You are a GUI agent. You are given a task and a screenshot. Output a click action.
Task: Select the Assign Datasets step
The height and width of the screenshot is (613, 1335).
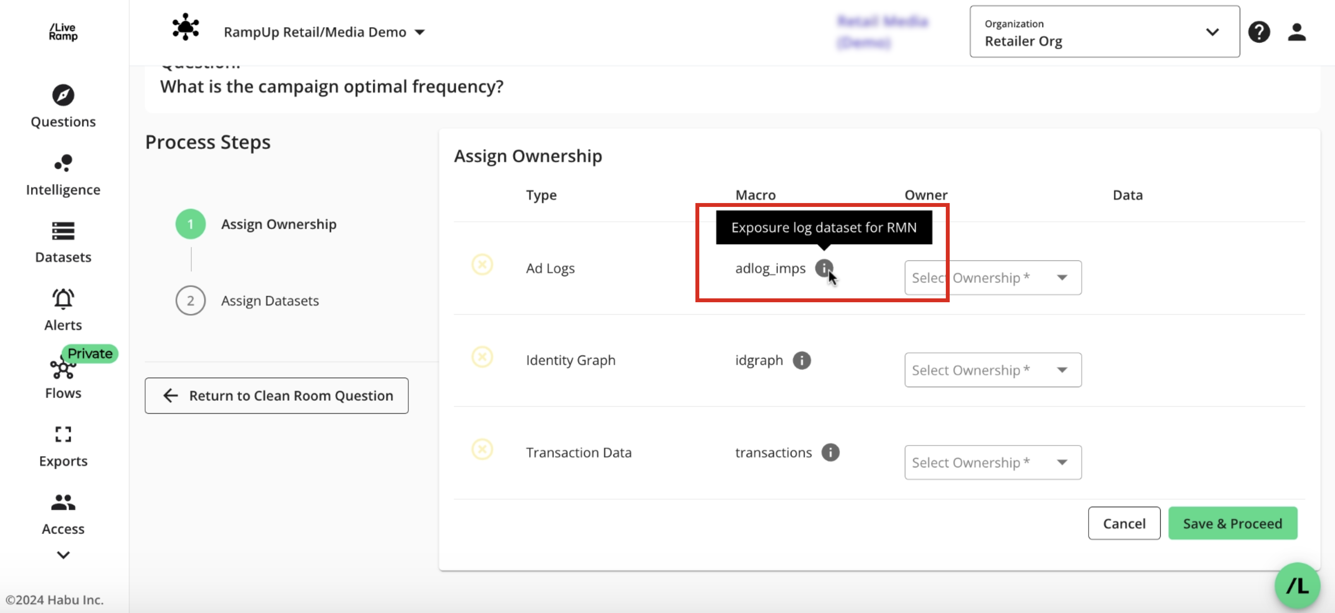(x=269, y=301)
